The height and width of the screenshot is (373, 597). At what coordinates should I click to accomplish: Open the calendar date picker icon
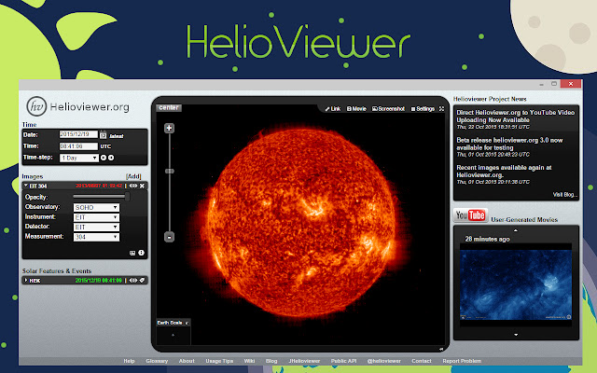(x=104, y=135)
